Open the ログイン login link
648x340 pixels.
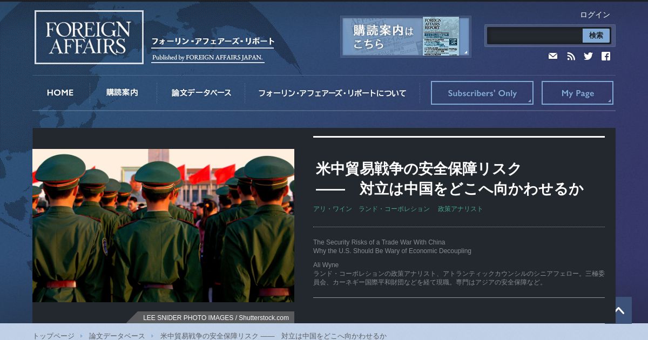tap(595, 15)
